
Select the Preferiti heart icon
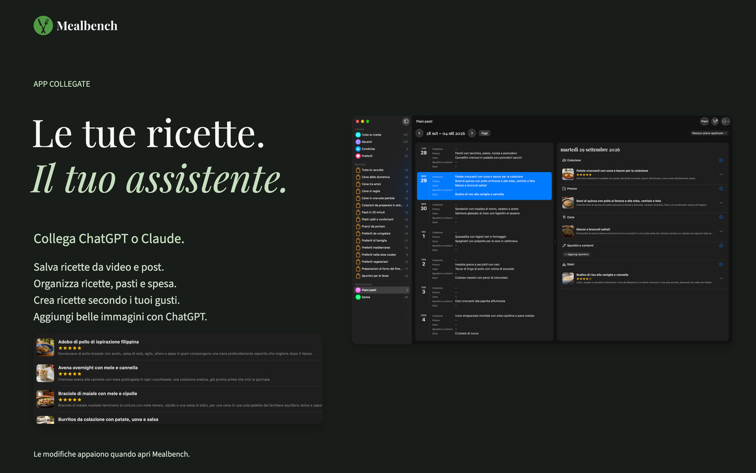(x=358, y=156)
